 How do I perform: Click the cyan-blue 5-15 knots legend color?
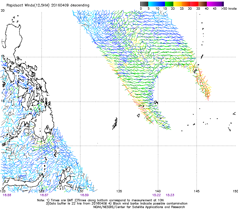[157, 4]
